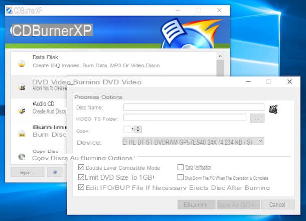
Task: Toggle Double Layer Compatible Mode checkbox
Action: [81, 167]
